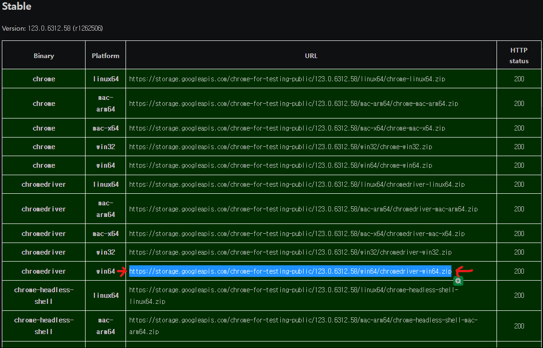This screenshot has height=348, width=543.
Task: Click the chrome binary cell in the win32 row
Action: click(x=44, y=147)
